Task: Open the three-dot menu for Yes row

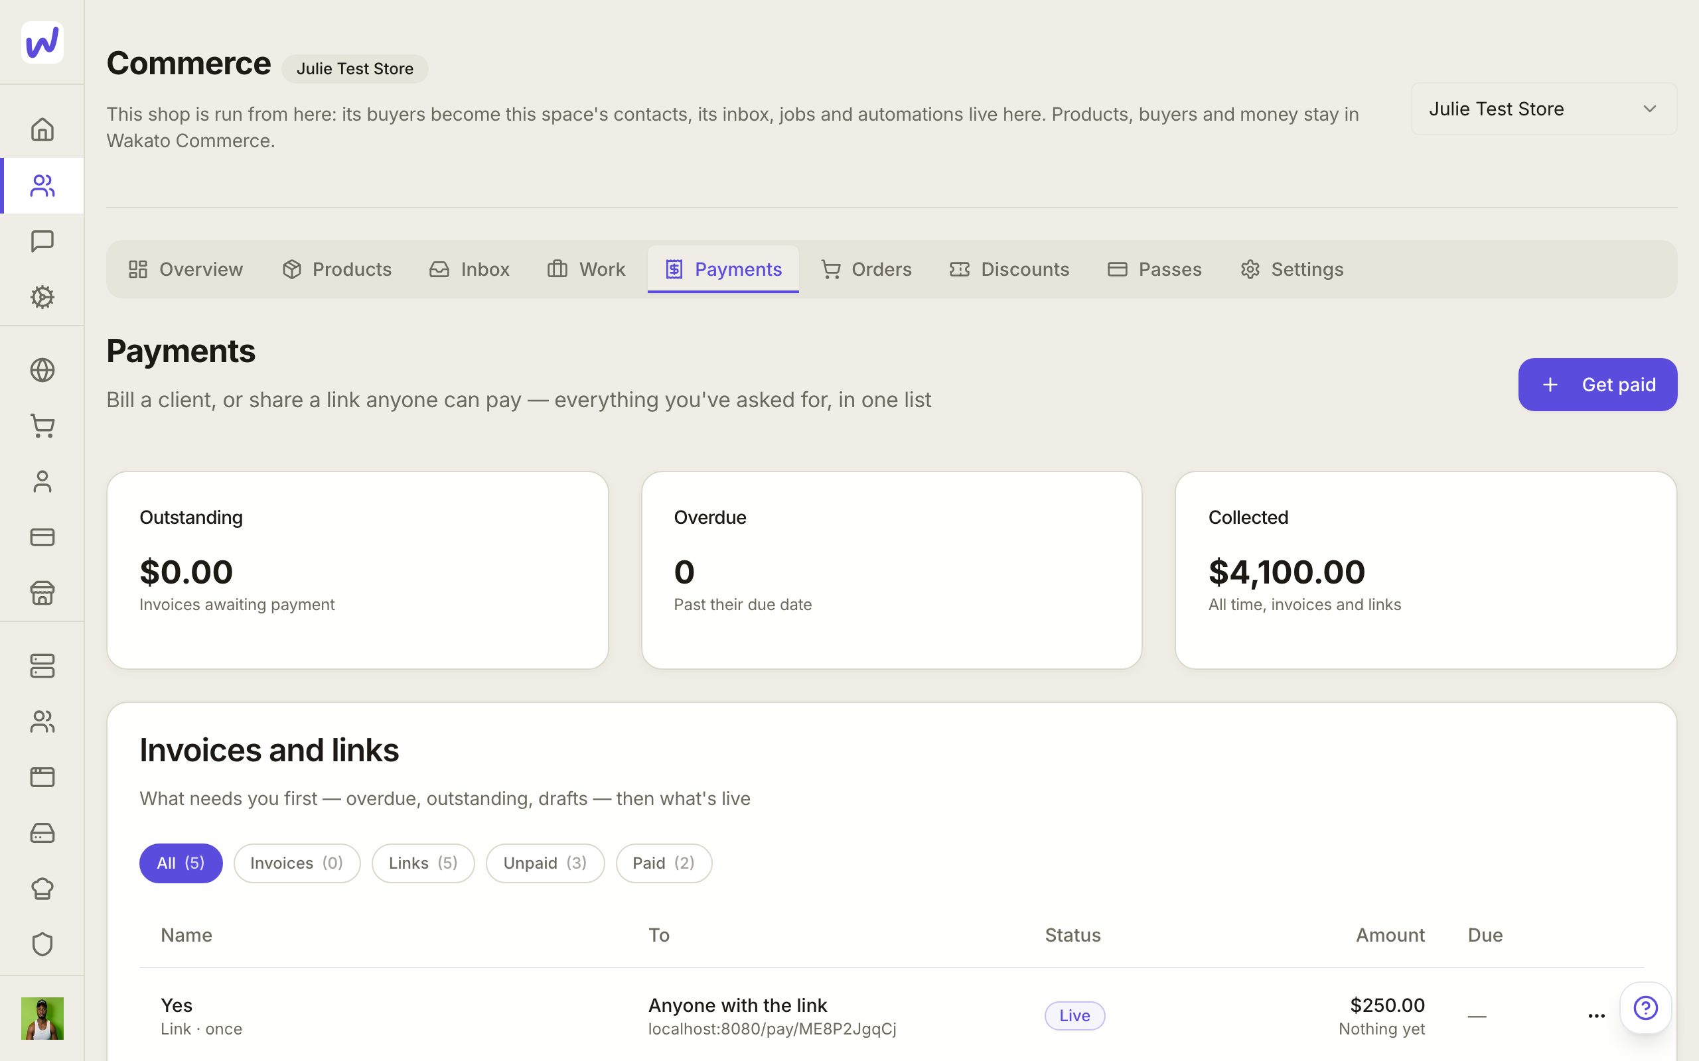Action: [x=1597, y=1015]
